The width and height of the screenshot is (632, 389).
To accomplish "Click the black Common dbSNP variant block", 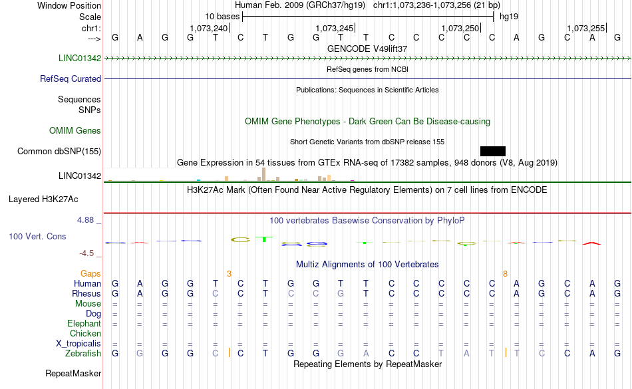I will [492, 151].
